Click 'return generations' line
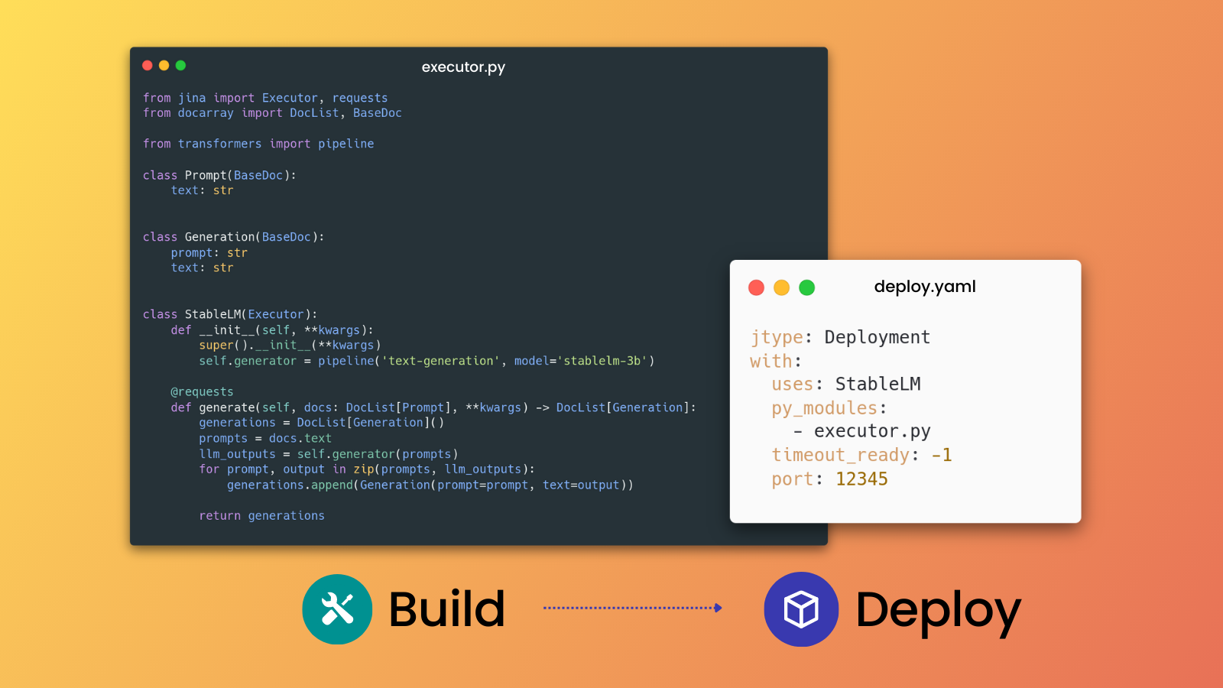 [261, 516]
